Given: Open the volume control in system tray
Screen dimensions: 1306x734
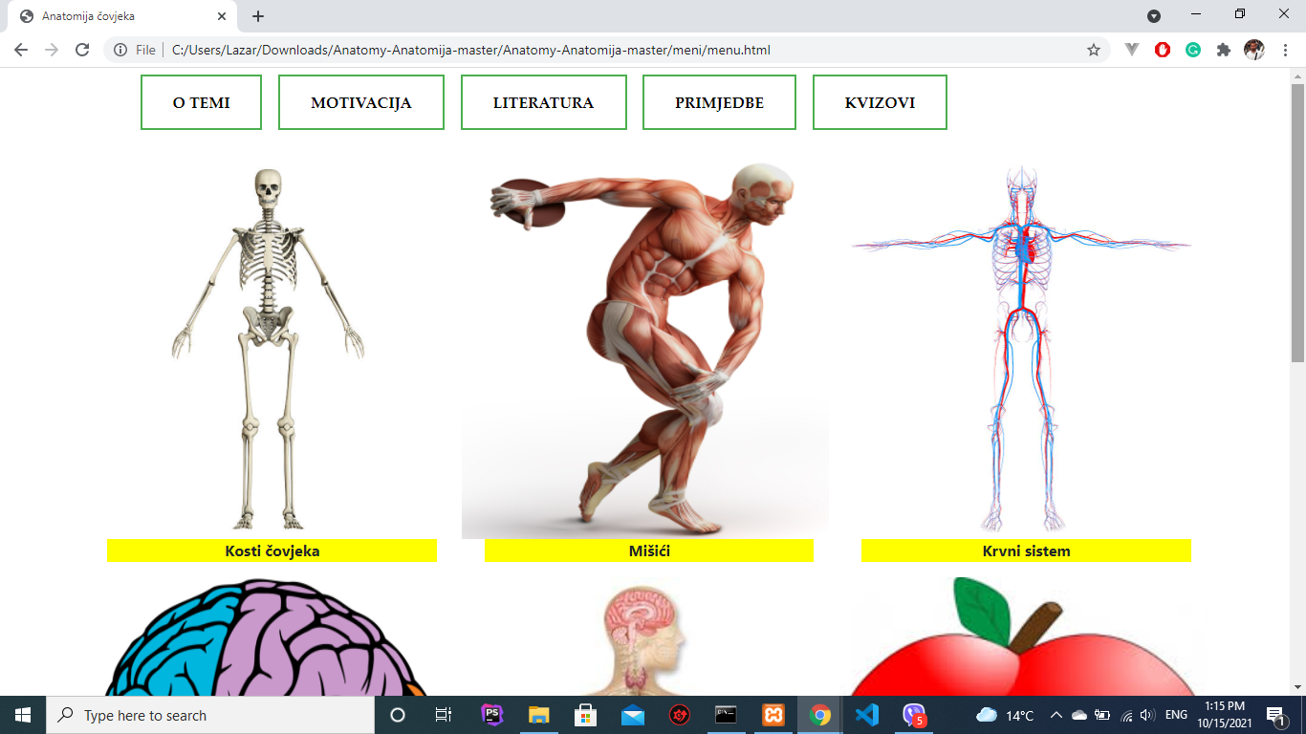Looking at the screenshot, I should pos(1148,715).
